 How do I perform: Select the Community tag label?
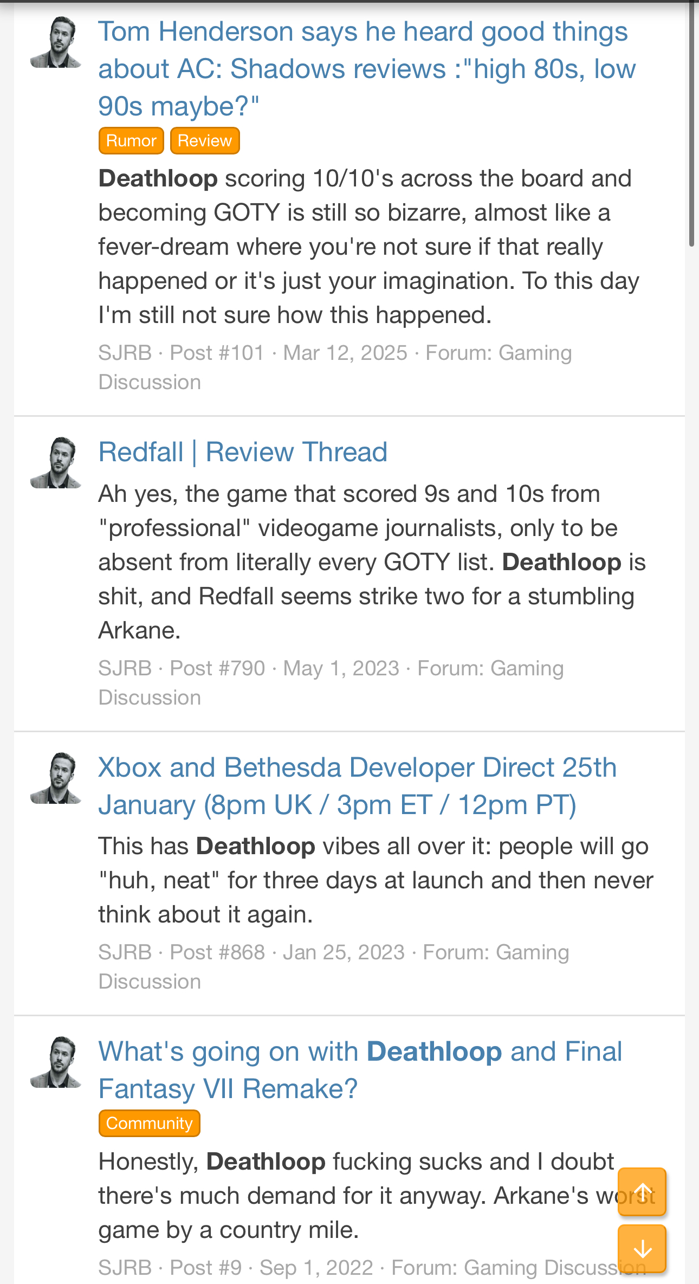(x=150, y=1123)
